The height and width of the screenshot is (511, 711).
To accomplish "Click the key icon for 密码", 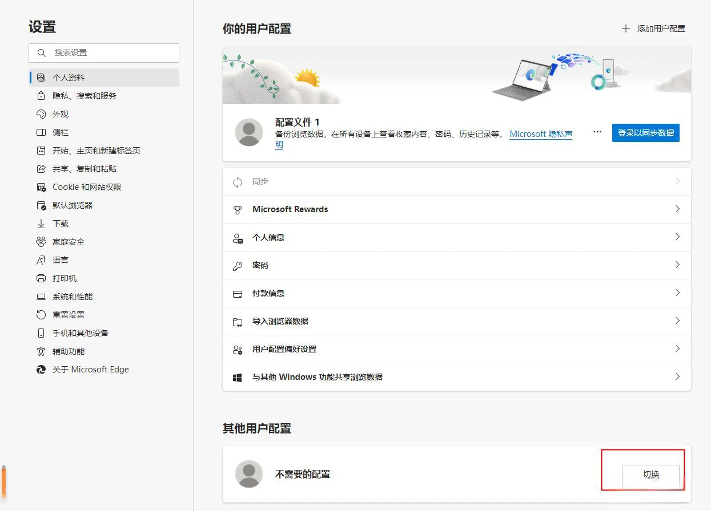I will 238,266.
